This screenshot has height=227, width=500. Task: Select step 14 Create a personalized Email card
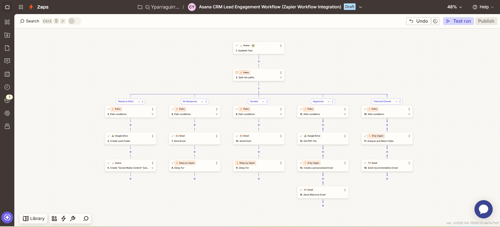pos(323,165)
